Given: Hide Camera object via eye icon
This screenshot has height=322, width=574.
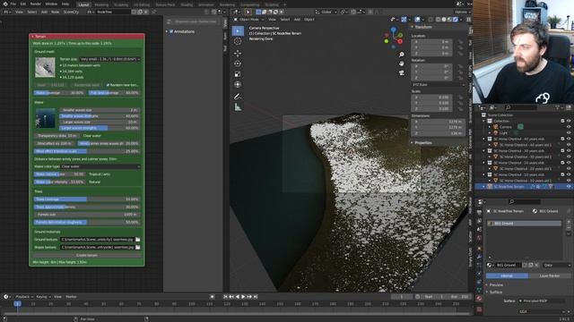Looking at the screenshot, I should click(569, 127).
